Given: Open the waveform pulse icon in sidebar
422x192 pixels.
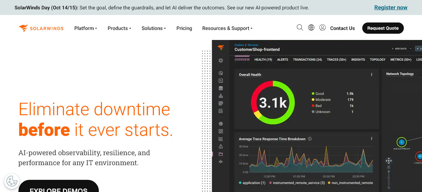Looking at the screenshot, I should click(x=221, y=161).
